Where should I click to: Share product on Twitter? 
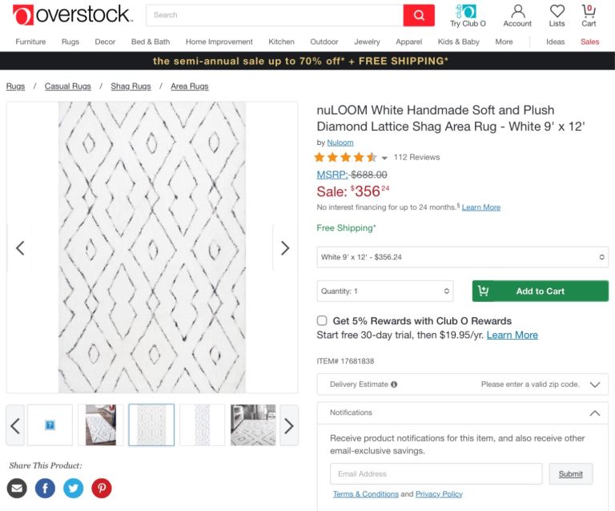[x=73, y=488]
